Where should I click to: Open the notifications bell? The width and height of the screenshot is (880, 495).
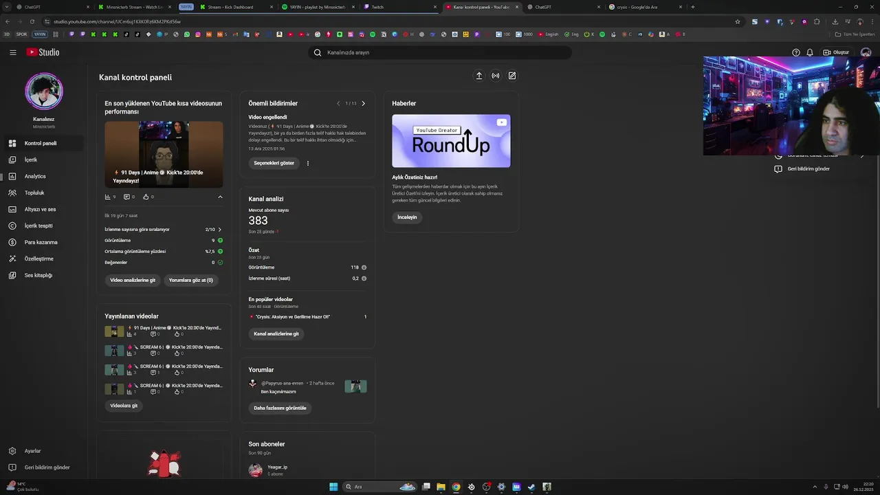(x=810, y=52)
